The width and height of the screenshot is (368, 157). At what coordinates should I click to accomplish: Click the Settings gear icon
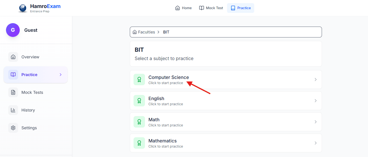click(x=13, y=128)
